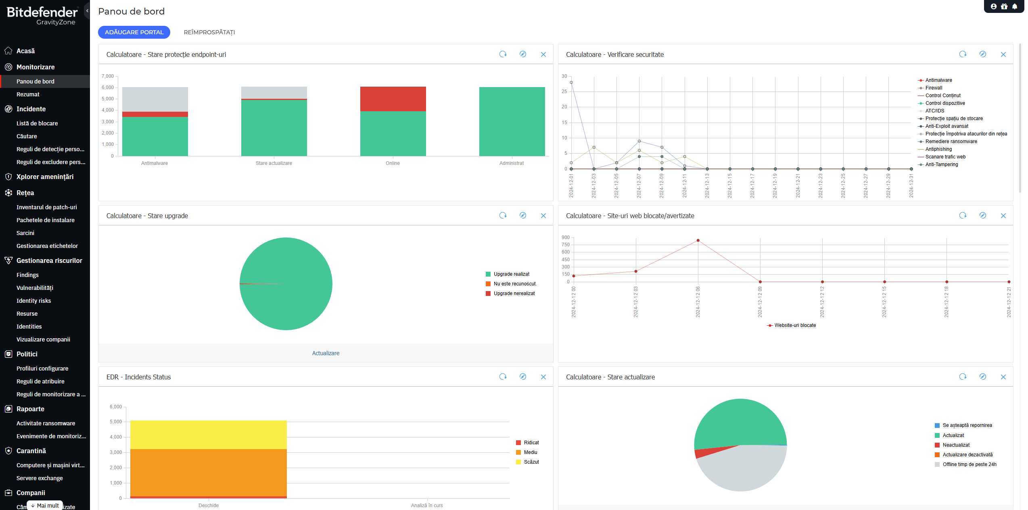Collapse the Carantină section
The image size is (1028, 510).
point(31,451)
